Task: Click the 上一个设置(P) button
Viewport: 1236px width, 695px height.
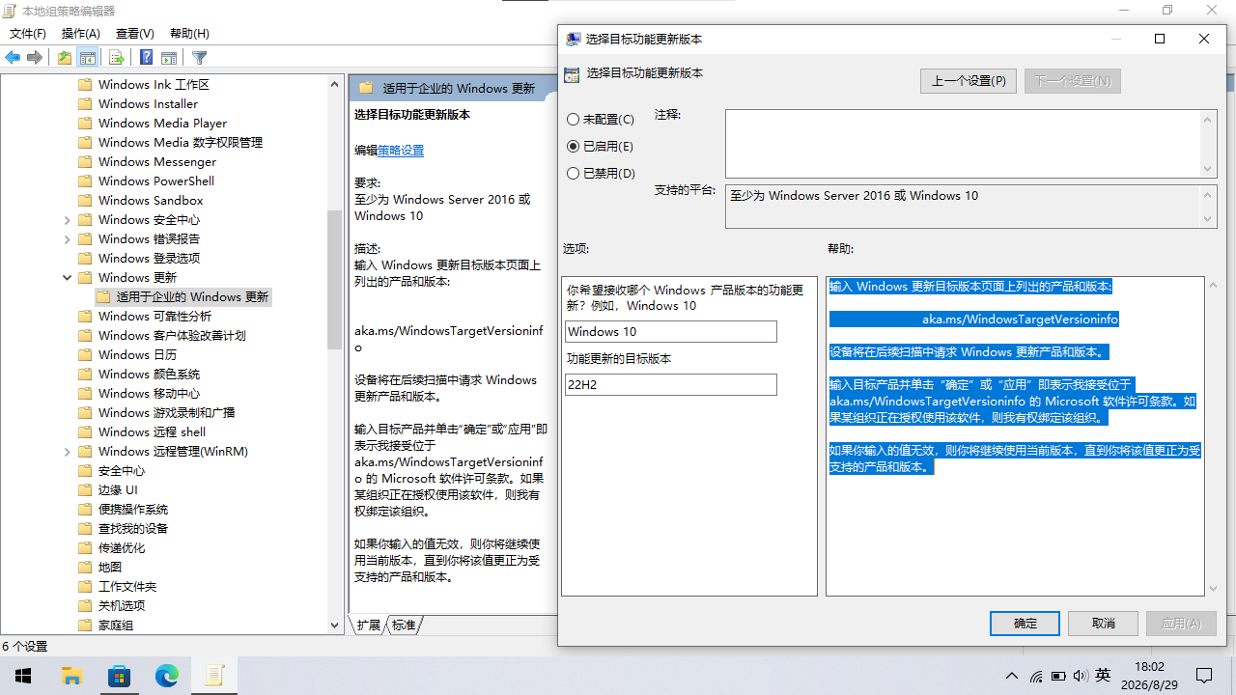Action: pos(969,81)
